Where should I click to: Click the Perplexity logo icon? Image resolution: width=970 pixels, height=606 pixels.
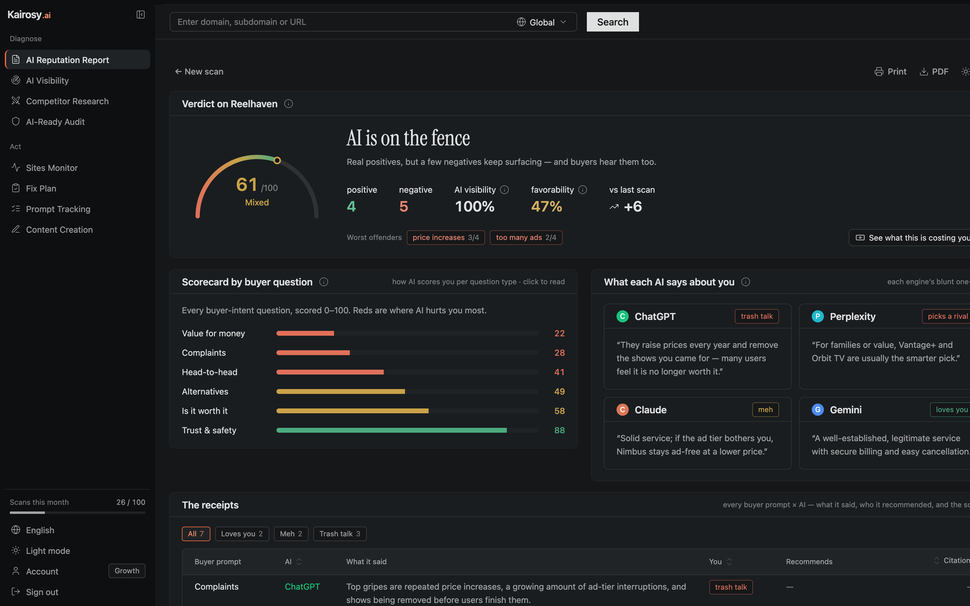coord(818,316)
